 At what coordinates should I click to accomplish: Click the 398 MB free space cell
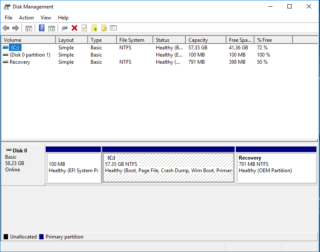coord(237,62)
